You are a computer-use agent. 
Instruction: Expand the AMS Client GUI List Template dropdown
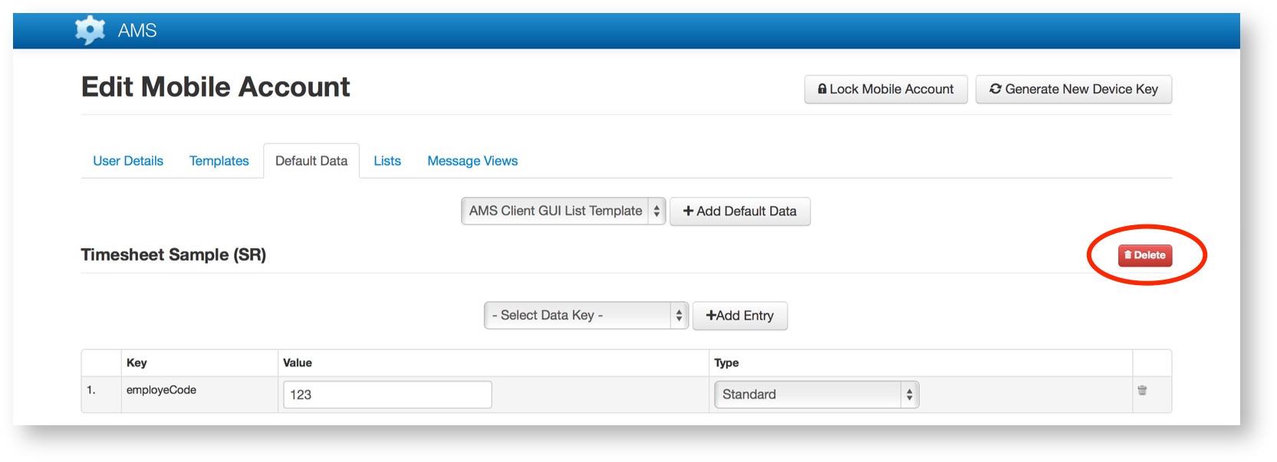[563, 211]
